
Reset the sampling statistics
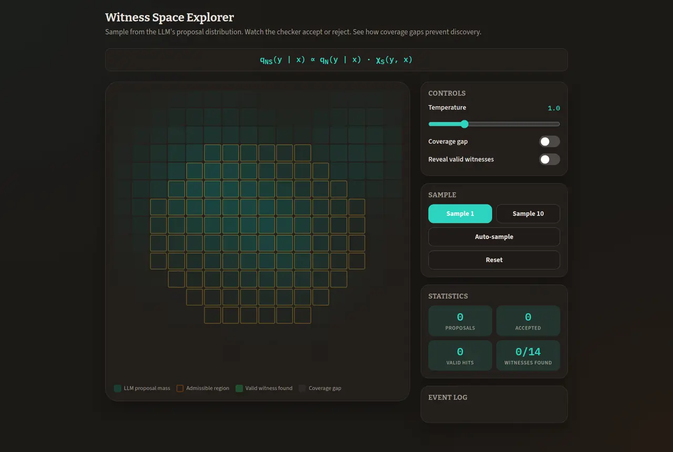coord(494,260)
